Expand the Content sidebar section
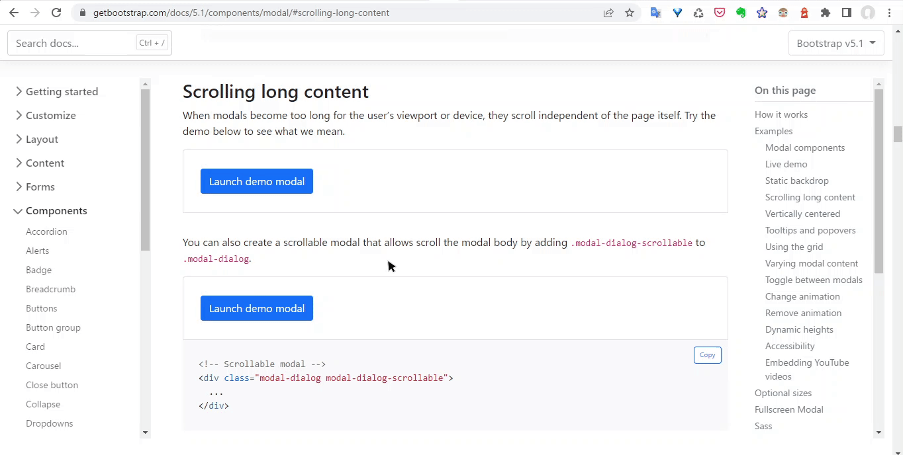This screenshot has width=903, height=455. tap(40, 163)
